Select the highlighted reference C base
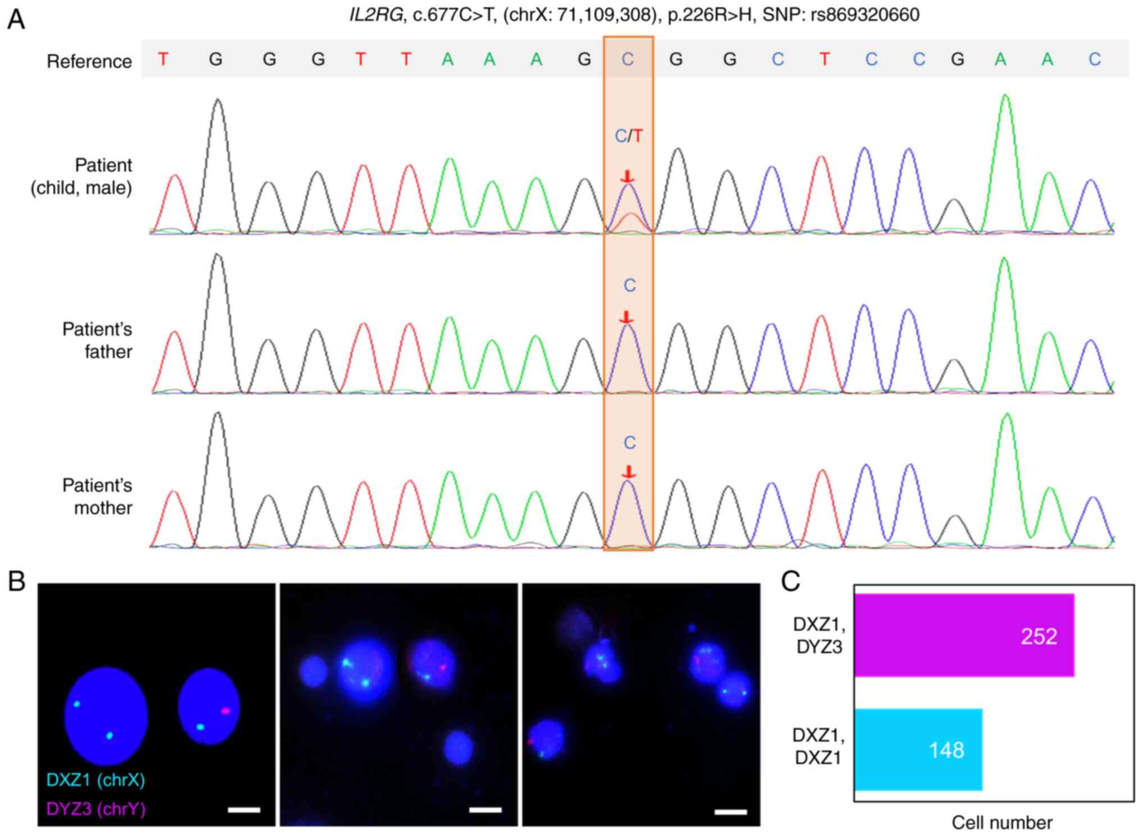The height and width of the screenshot is (836, 1142). pyautogui.click(x=628, y=59)
